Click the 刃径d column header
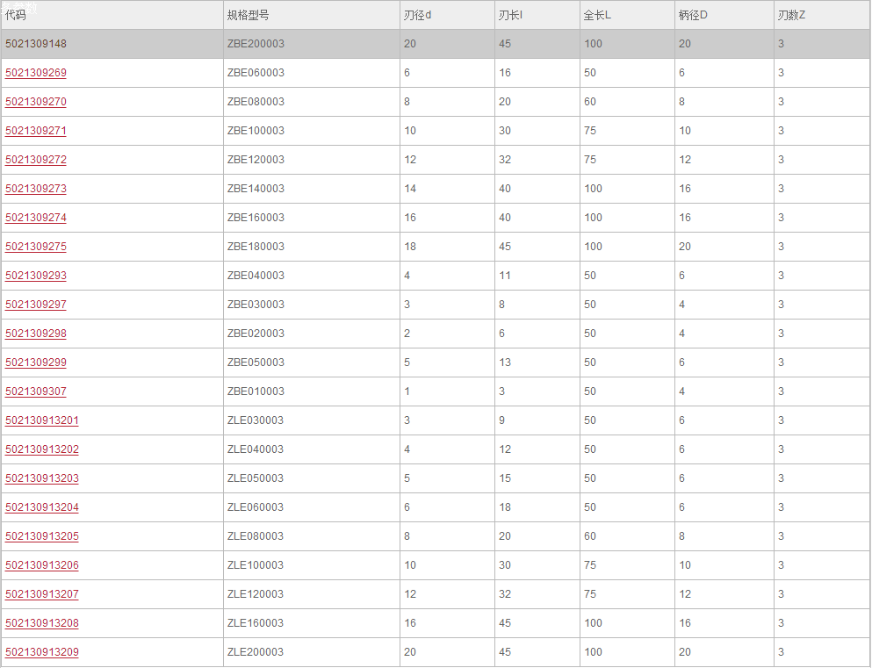 point(418,15)
